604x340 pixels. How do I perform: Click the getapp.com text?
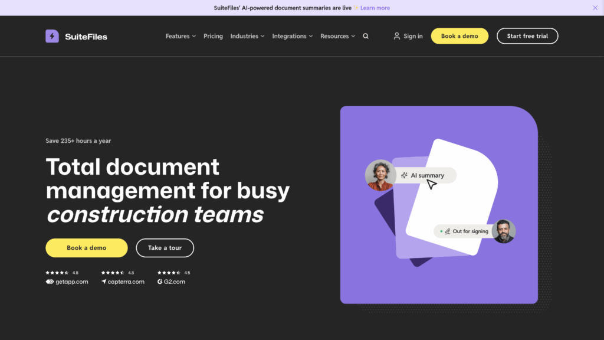pos(71,282)
